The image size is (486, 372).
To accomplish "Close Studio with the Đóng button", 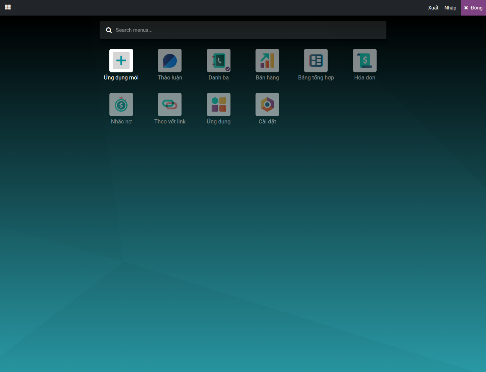I will [473, 8].
